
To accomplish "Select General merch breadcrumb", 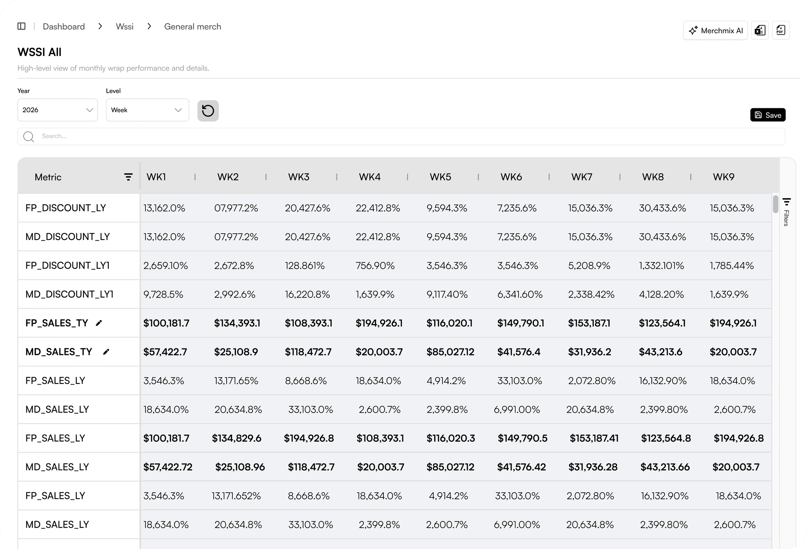I will pyautogui.click(x=192, y=26).
